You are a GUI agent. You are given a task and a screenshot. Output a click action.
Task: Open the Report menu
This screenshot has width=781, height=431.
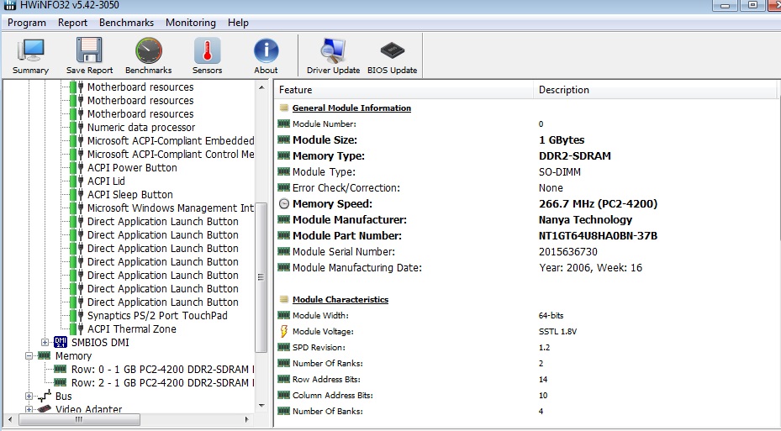pyautogui.click(x=72, y=23)
